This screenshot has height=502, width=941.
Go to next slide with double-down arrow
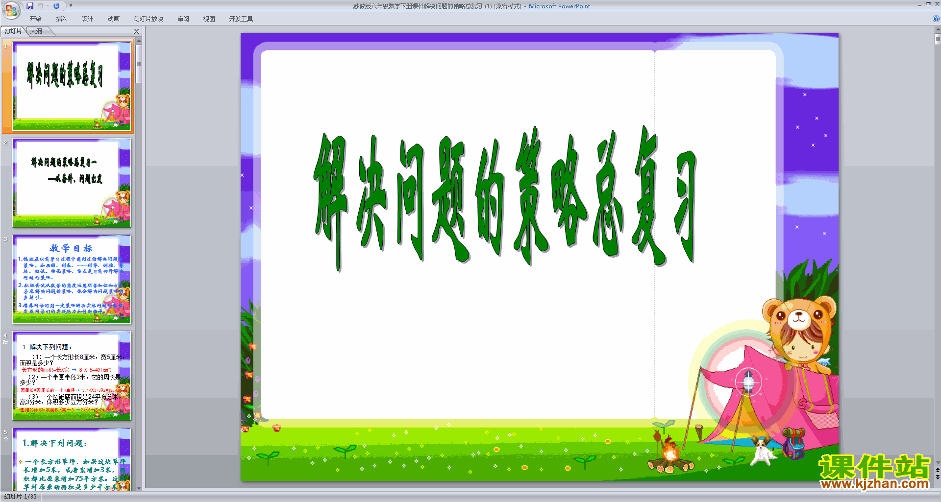pos(938,477)
